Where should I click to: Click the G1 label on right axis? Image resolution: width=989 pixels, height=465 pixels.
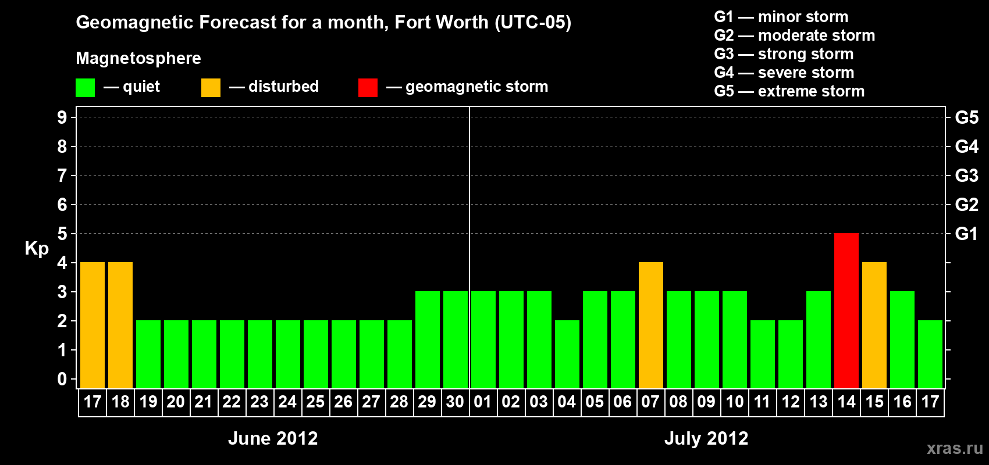tap(967, 234)
